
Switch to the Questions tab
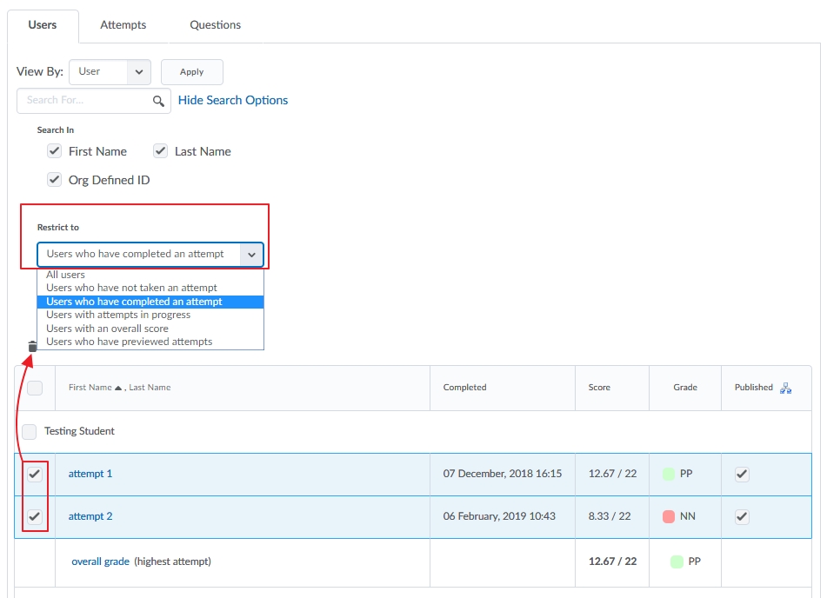(x=215, y=25)
